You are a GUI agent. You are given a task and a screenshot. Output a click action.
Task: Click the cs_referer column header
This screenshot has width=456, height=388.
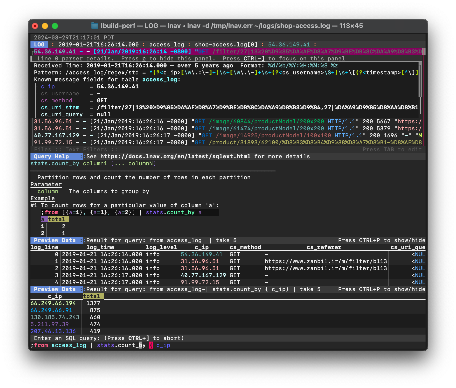point(324,247)
